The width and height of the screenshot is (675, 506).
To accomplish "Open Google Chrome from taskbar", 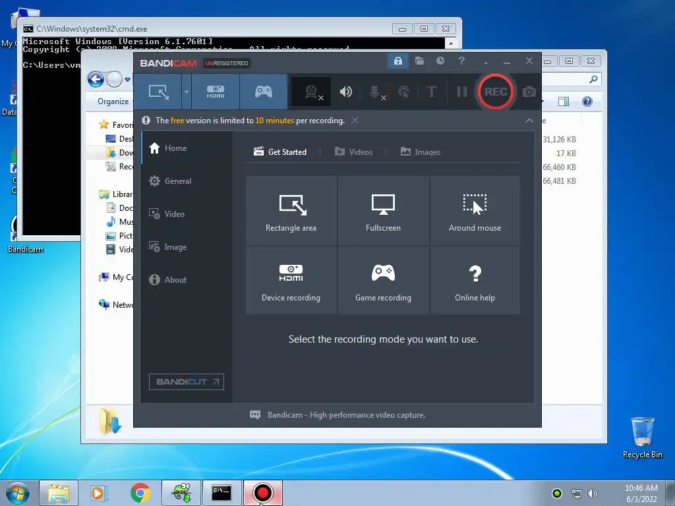I will pyautogui.click(x=140, y=493).
